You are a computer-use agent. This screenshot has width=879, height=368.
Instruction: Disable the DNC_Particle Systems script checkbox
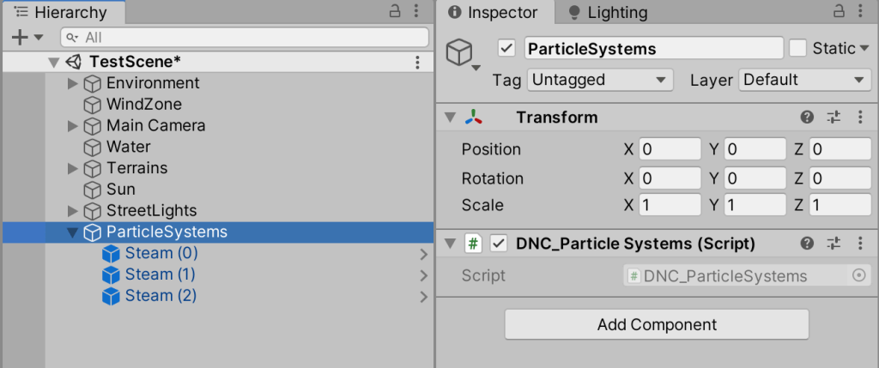499,244
